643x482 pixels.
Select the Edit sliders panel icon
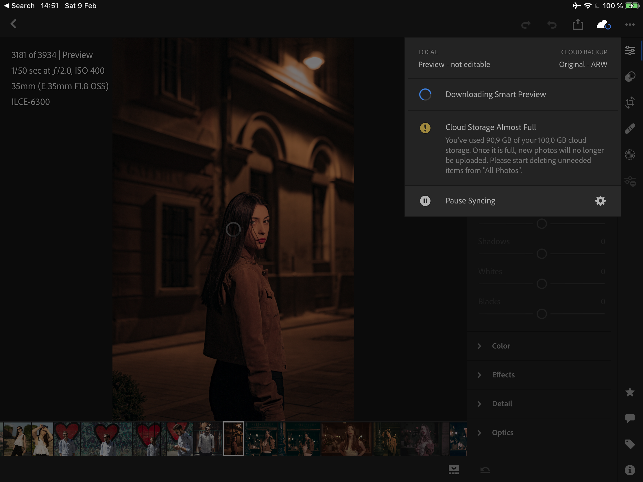pyautogui.click(x=630, y=51)
